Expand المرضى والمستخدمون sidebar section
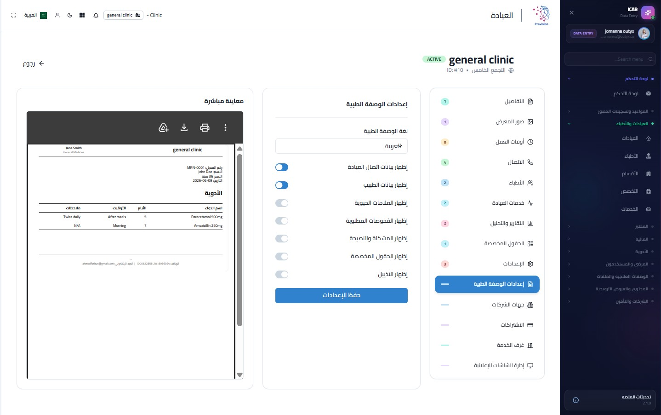 [x=610, y=264]
